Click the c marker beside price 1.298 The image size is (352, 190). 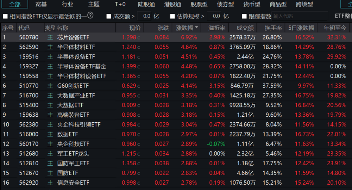point(139,37)
